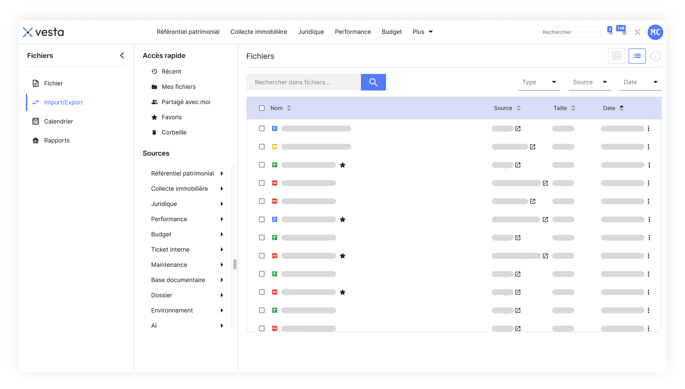The image size is (685, 389).
Task: Open Import/Export in the left sidebar
Action: click(x=63, y=102)
